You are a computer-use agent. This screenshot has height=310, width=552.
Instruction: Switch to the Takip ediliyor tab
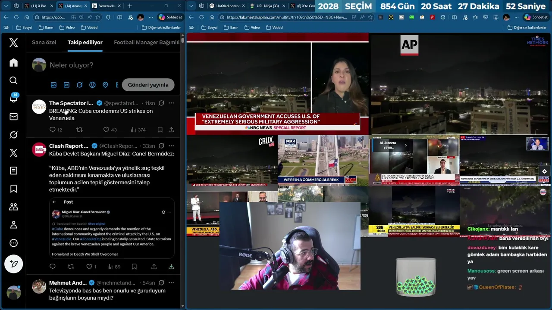85,42
